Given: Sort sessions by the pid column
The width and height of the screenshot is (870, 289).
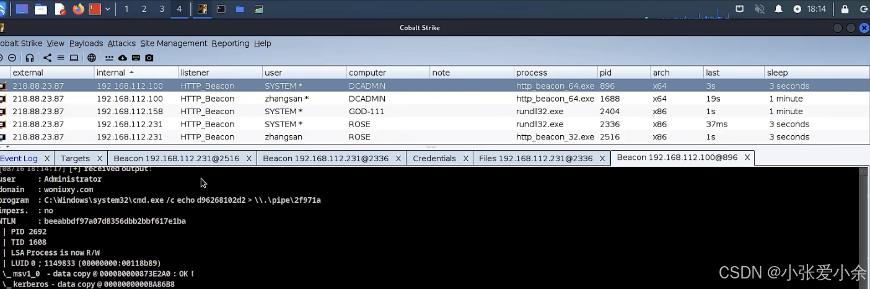Looking at the screenshot, I should click(623, 73).
